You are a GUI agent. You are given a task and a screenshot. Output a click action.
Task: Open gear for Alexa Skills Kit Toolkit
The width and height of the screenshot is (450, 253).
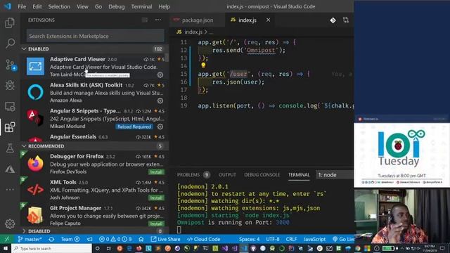click(x=160, y=100)
